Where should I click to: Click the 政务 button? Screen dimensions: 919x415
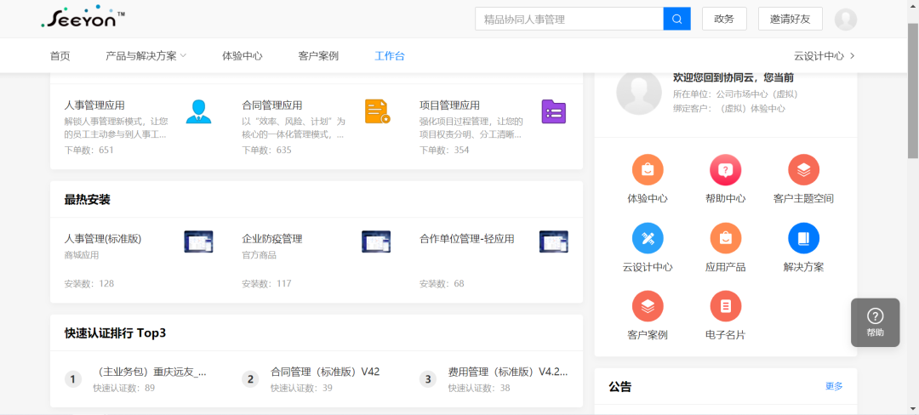(x=724, y=19)
